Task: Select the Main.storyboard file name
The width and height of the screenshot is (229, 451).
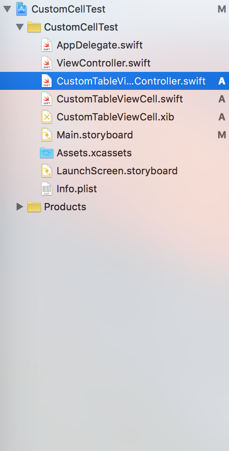Action: [x=95, y=135]
